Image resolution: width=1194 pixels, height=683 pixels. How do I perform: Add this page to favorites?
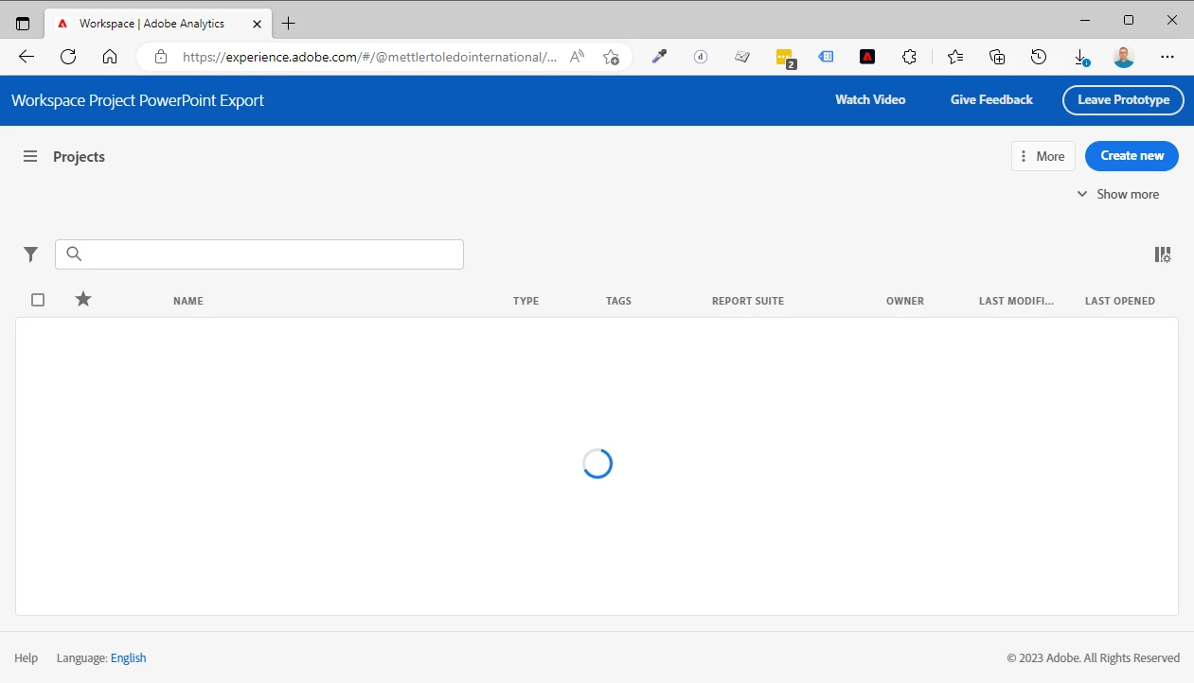611,57
